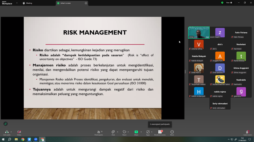Image resolution: width=254 pixels, height=142 pixels.
Task: Expand the share options arrow beside Share
Action: point(141,132)
